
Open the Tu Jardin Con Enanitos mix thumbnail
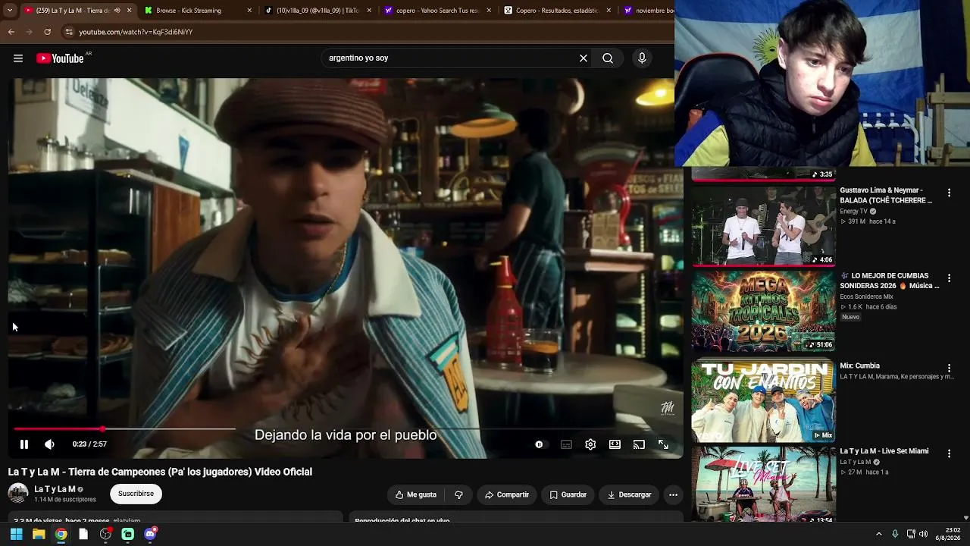(763, 401)
